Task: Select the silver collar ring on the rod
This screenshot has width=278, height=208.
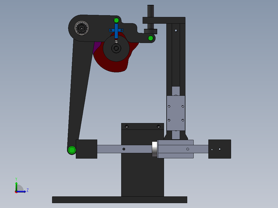Action: pyautogui.click(x=155, y=149)
